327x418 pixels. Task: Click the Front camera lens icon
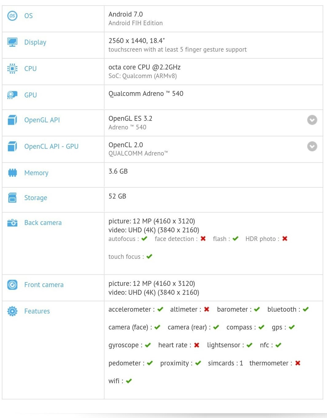[x=12, y=285]
